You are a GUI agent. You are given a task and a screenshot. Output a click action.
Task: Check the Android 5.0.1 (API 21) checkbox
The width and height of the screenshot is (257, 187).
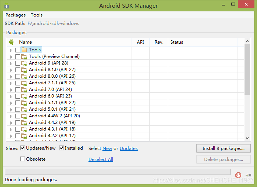(x=18, y=109)
